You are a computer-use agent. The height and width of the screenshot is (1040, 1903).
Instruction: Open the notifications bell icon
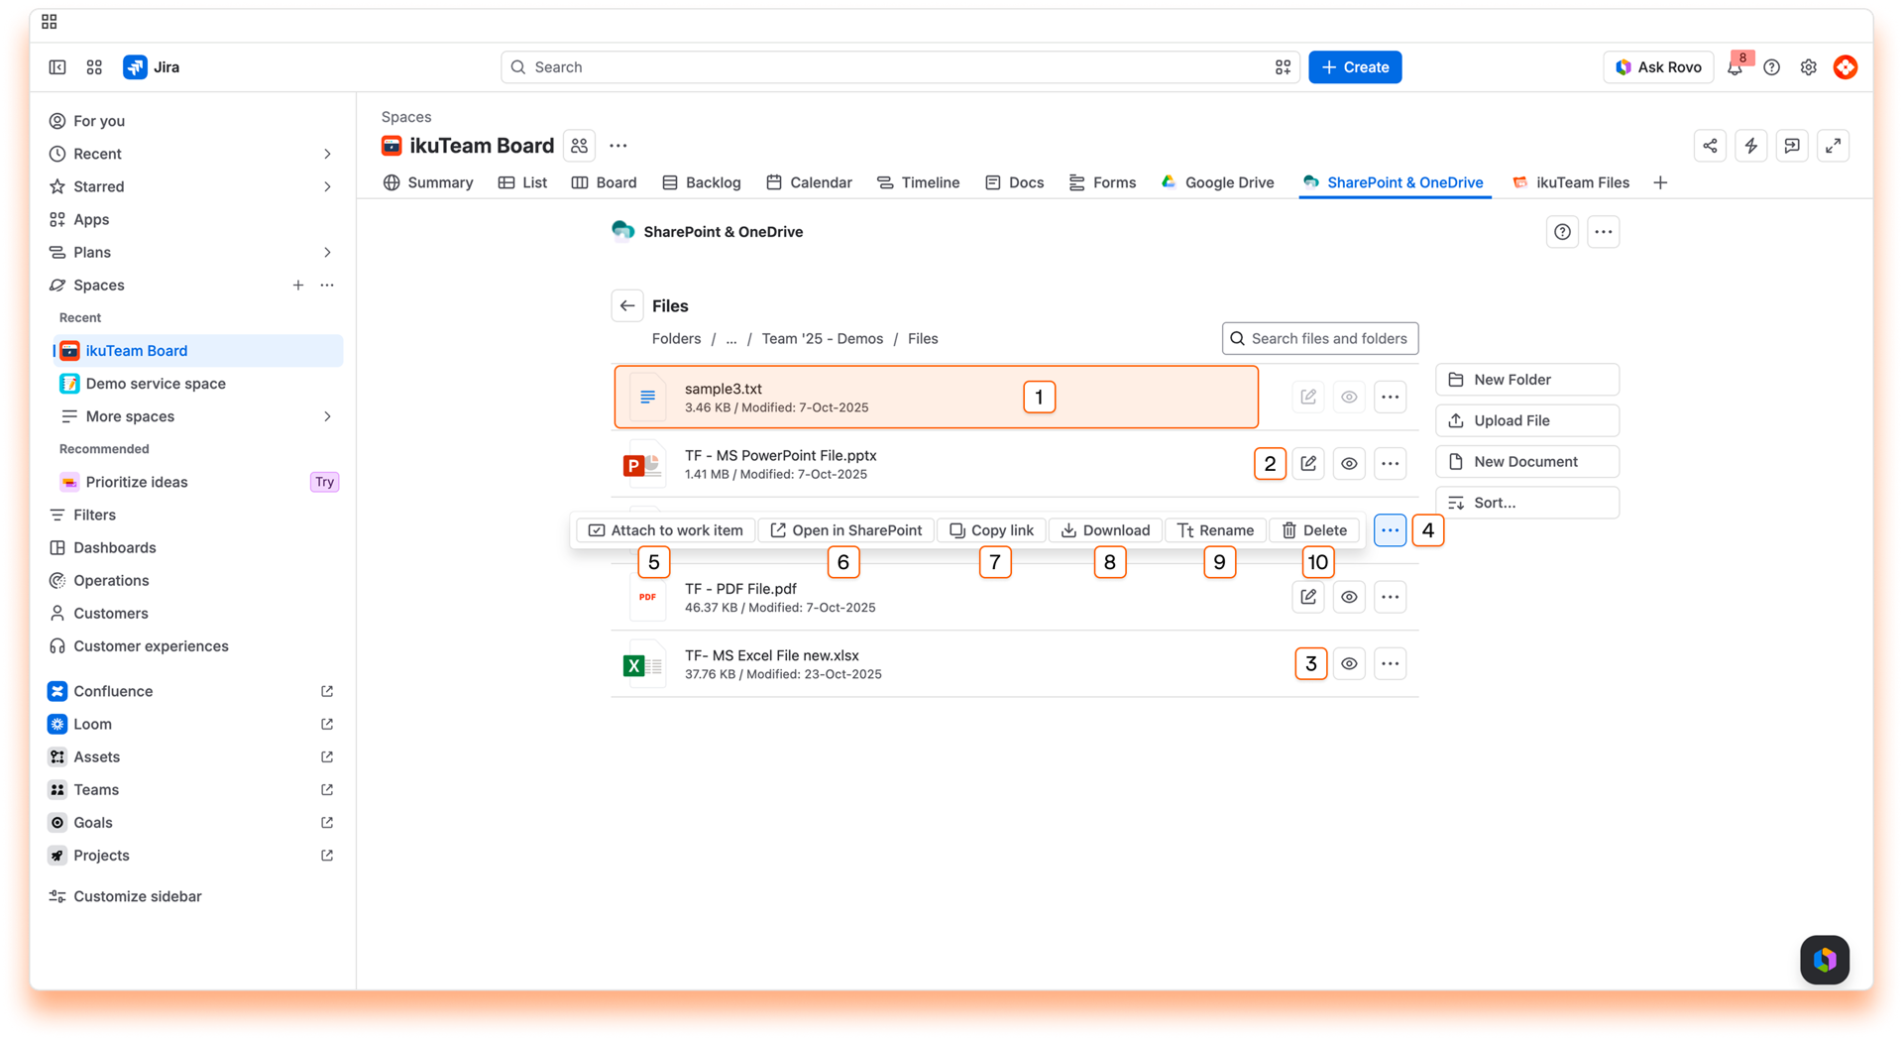(1735, 67)
